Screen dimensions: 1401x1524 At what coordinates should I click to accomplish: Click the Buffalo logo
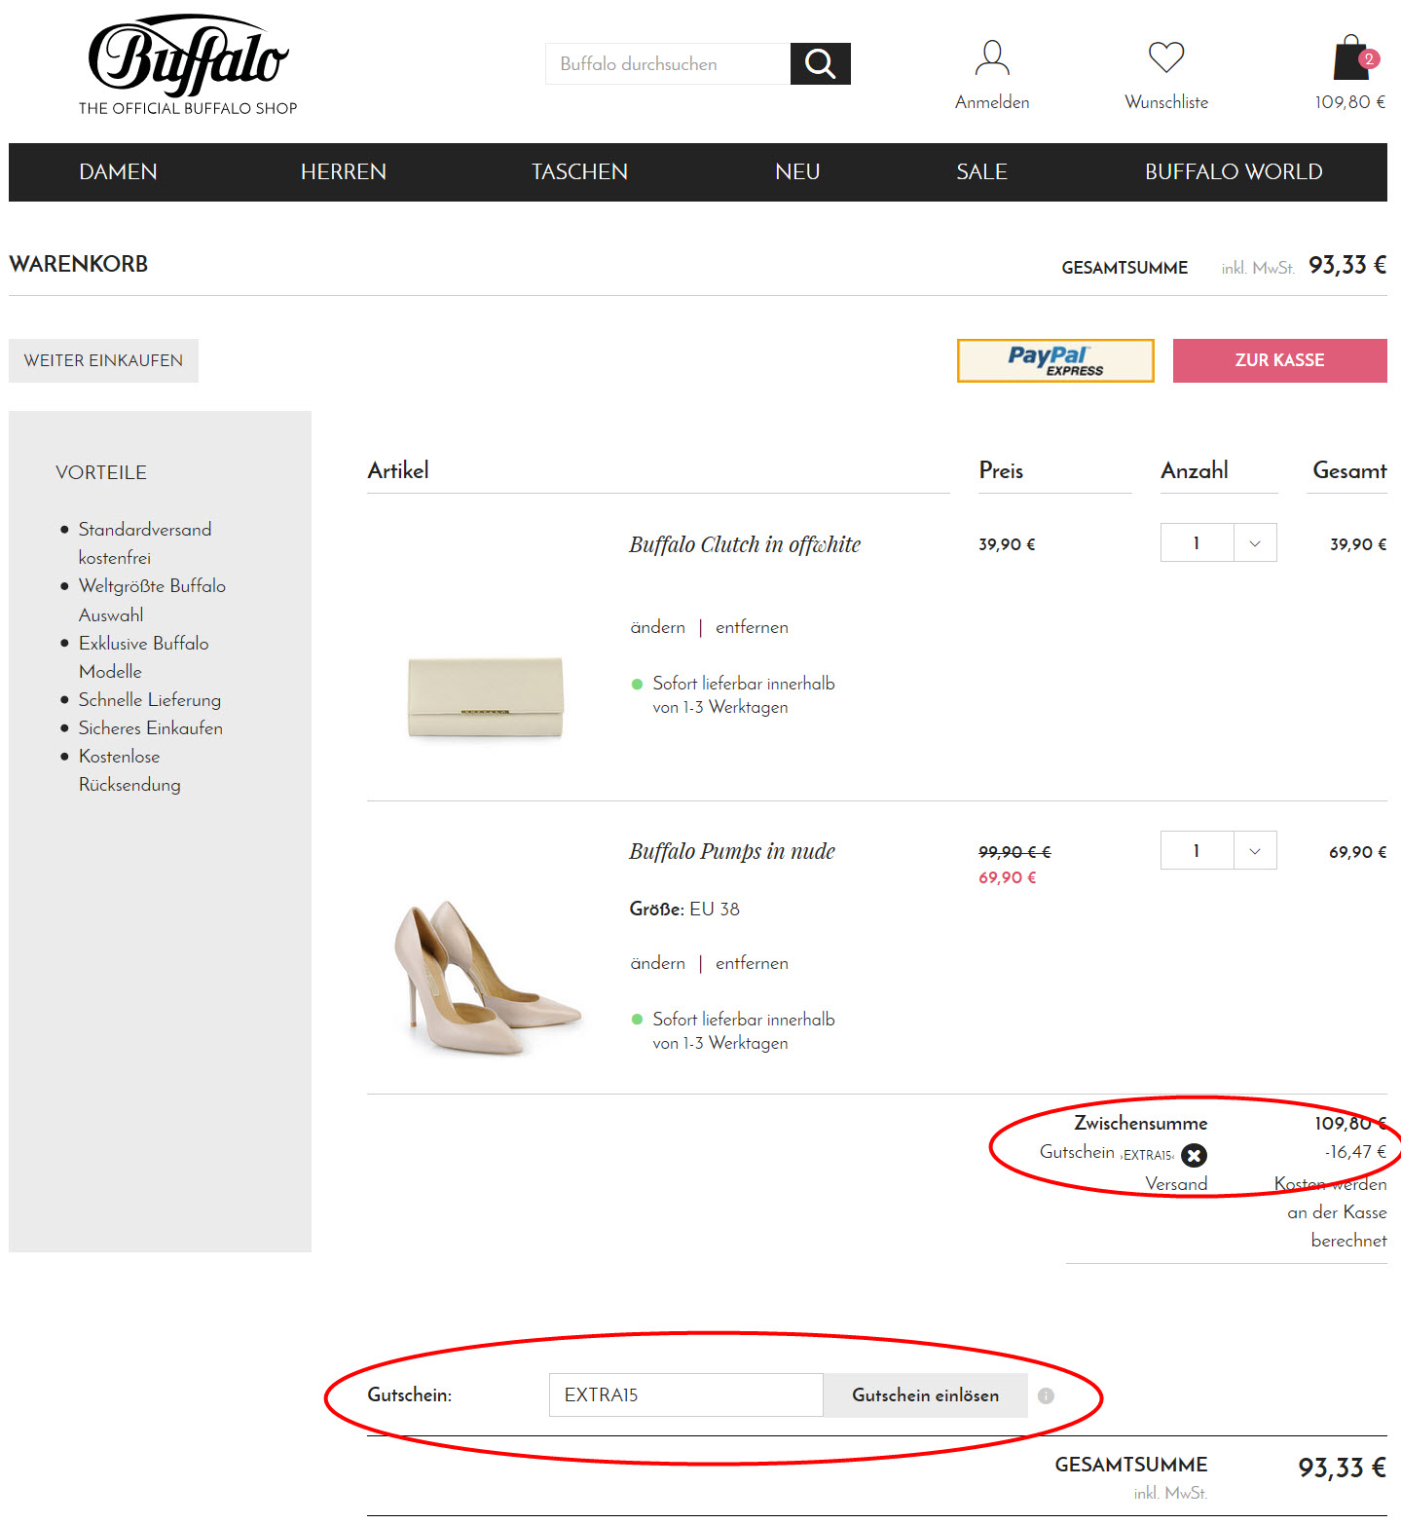click(x=188, y=65)
